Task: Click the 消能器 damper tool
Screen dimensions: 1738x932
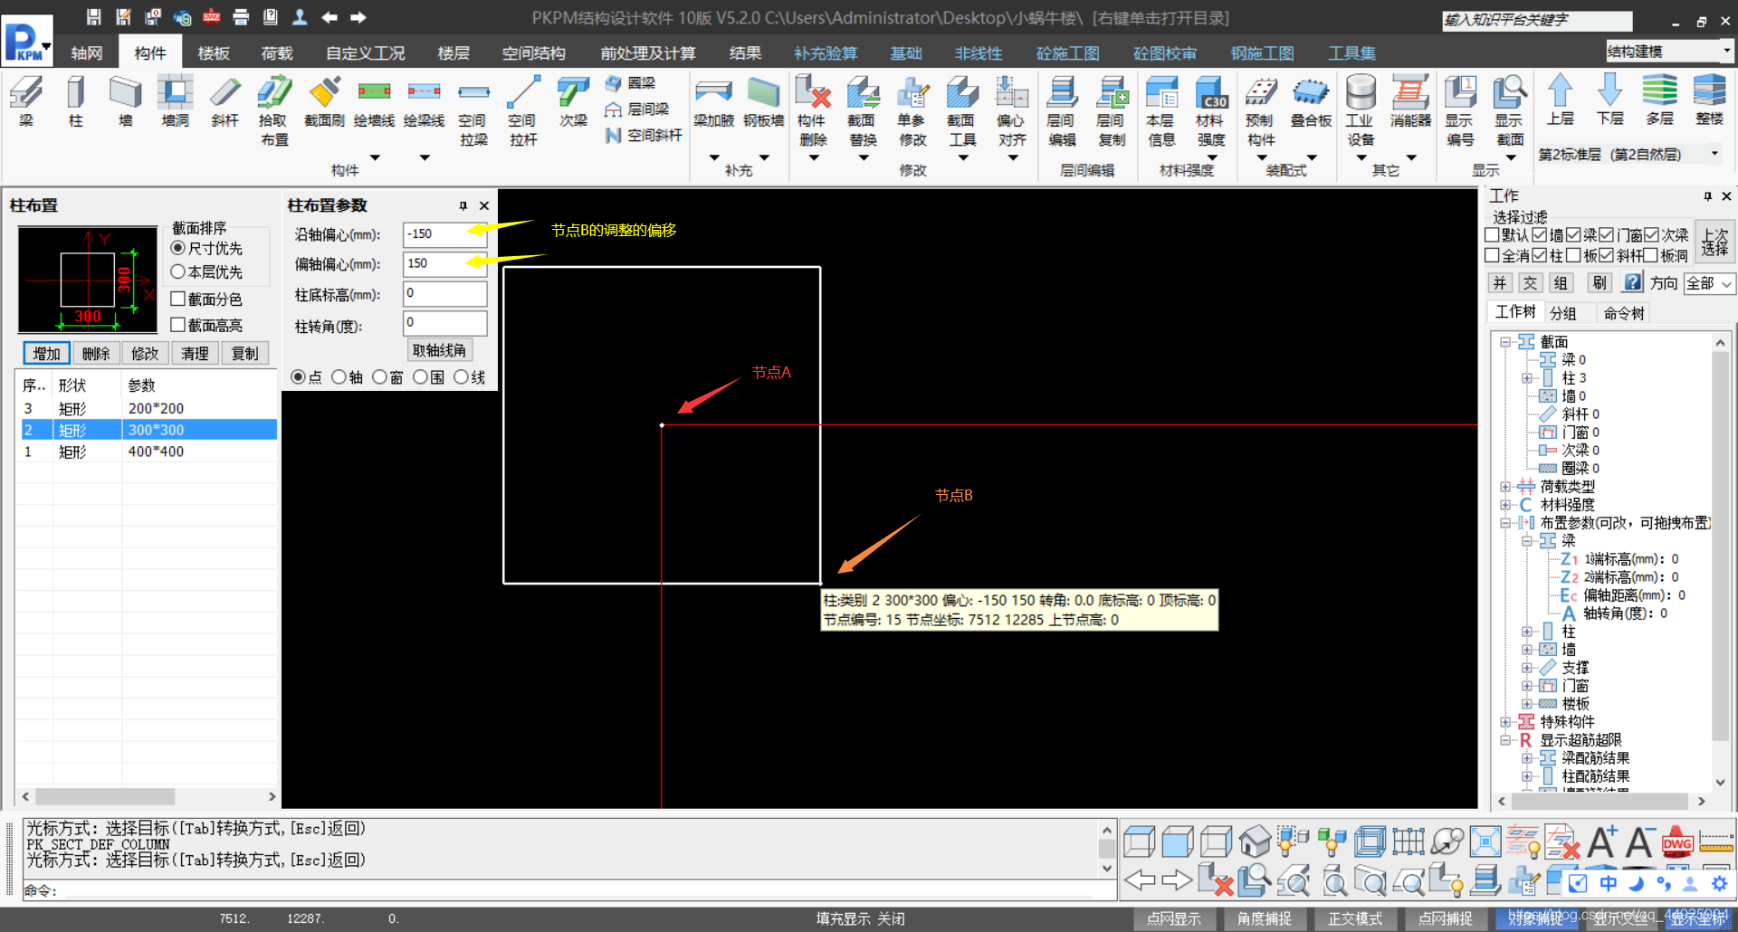Action: (x=1410, y=101)
